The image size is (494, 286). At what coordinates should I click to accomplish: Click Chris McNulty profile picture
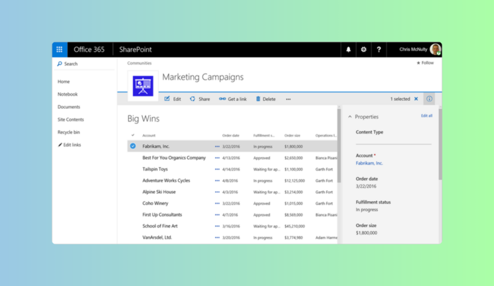[x=436, y=50]
